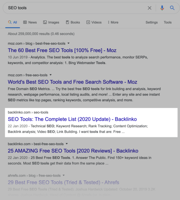Start voice search with the microphone icon
The height and width of the screenshot is (200, 180).
162,8
